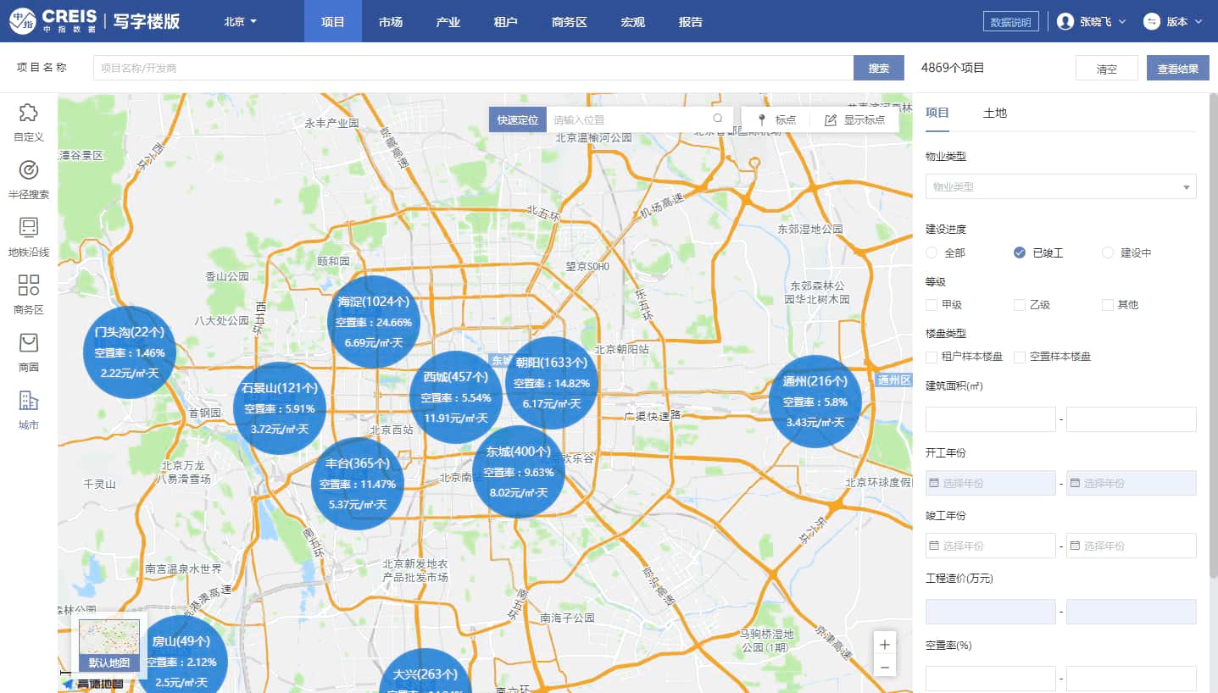1218x693 pixels.
Task: Open 开工年份 start year picker
Action: pyautogui.click(x=991, y=483)
